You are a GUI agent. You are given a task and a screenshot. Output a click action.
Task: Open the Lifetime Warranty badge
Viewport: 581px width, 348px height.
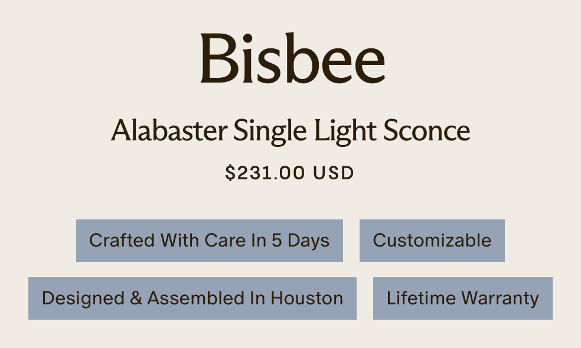click(462, 298)
